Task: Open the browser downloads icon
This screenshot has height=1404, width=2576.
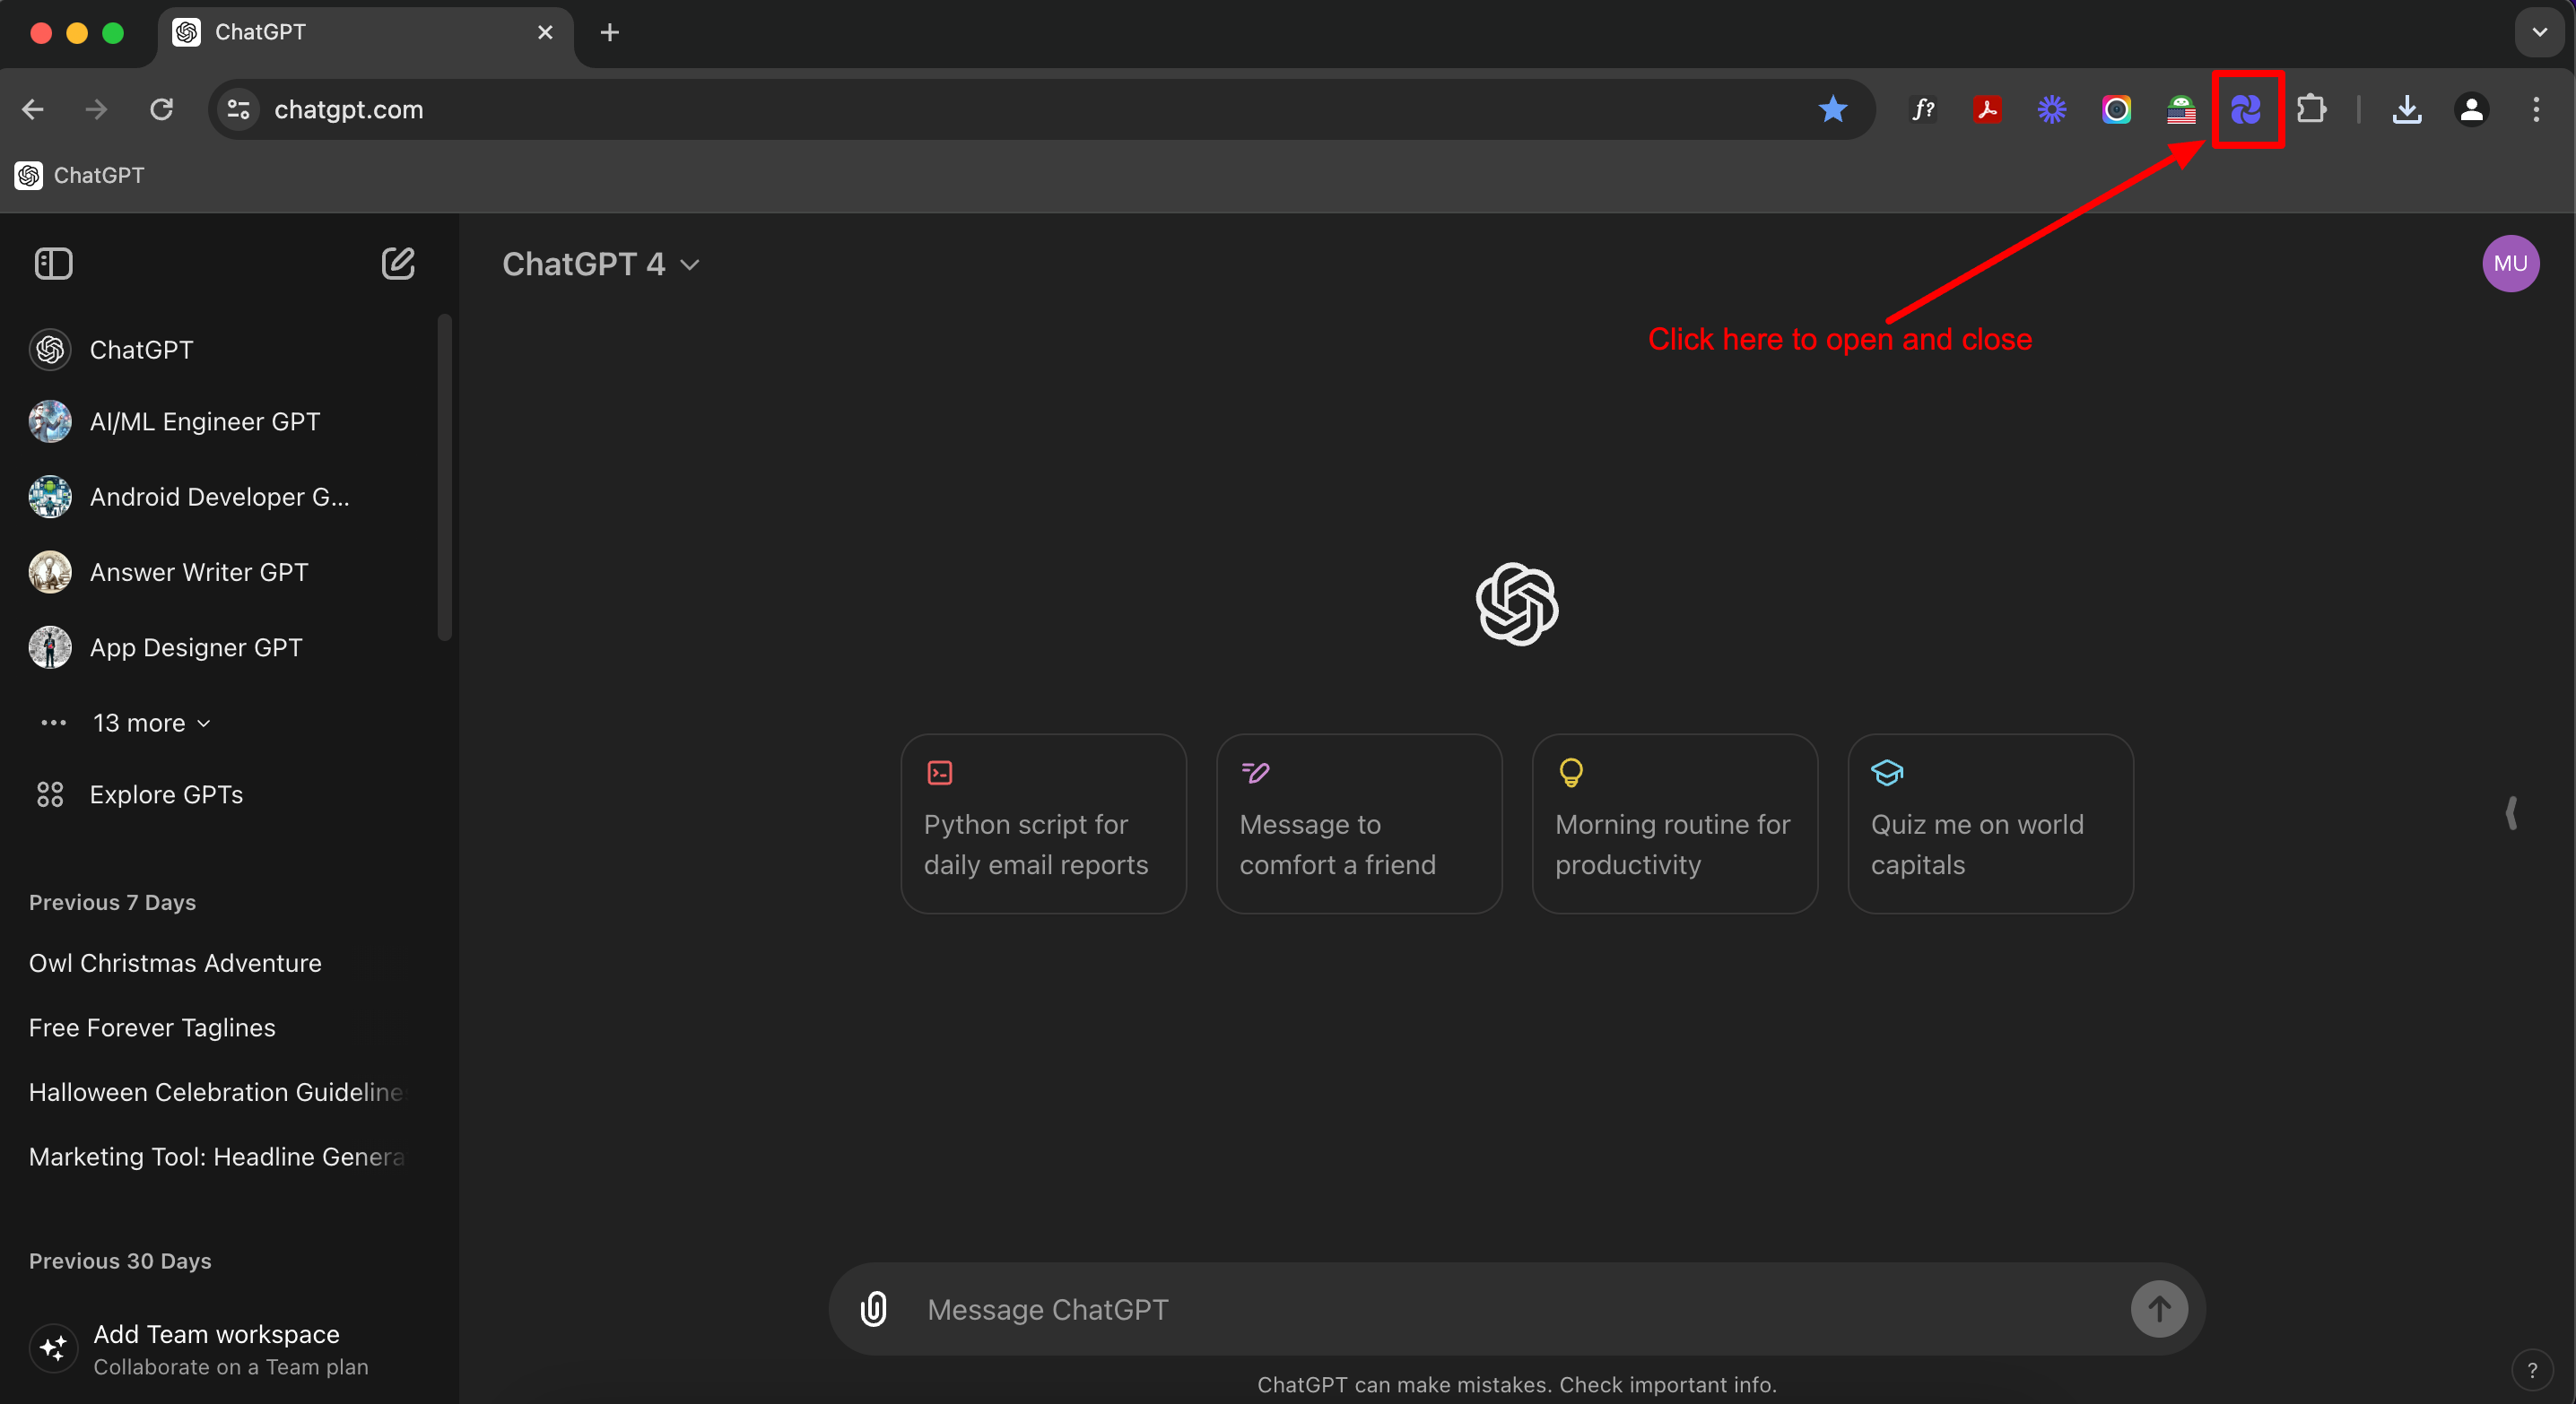Action: click(x=2406, y=108)
